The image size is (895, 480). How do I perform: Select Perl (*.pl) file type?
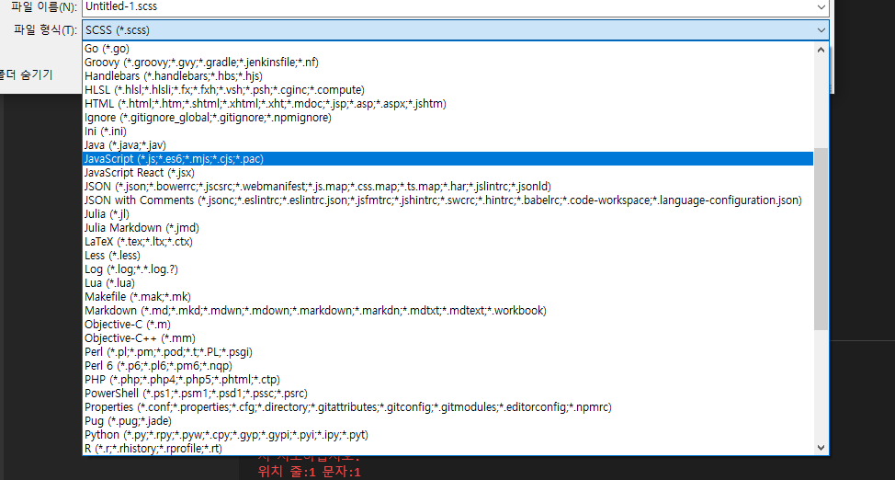pos(448,352)
